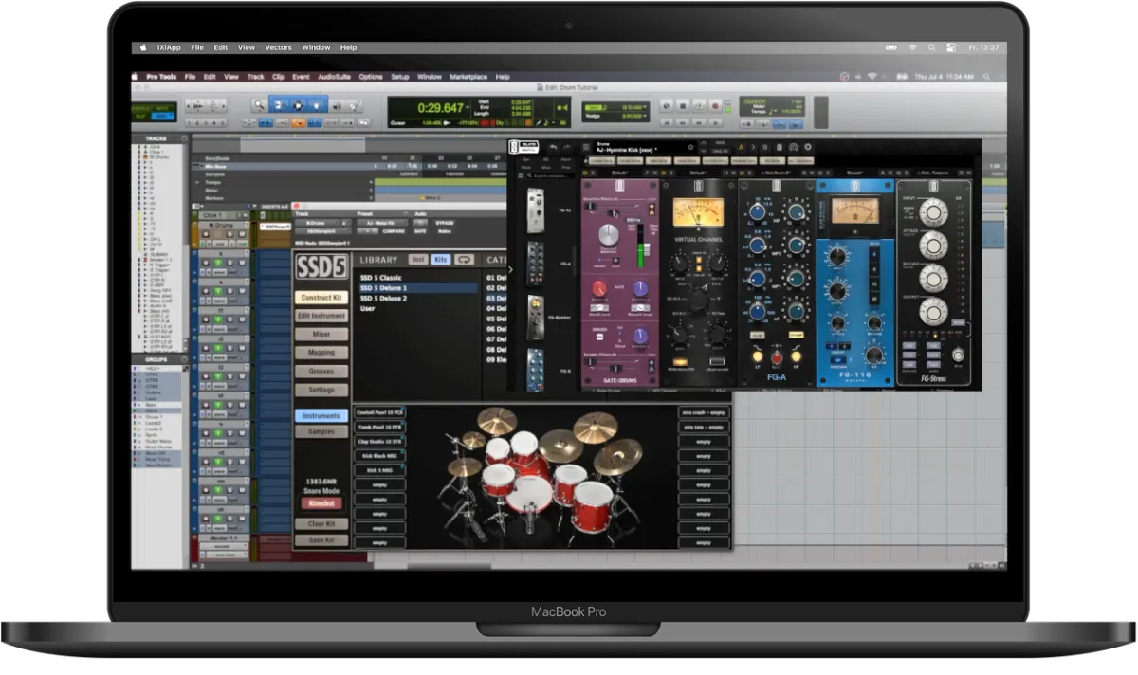Click the Kick Black NRG instrument slot
Screen dimensions: 1138x675
click(x=379, y=455)
